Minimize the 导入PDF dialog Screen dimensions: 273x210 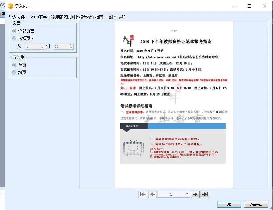click(x=234, y=6)
